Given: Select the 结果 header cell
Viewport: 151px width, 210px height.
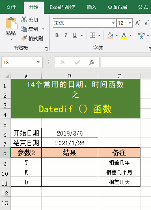Looking at the screenshot, I should [x=70, y=153].
